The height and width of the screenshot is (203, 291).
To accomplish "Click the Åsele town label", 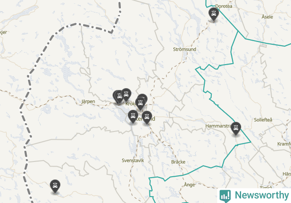I will coord(267,17).
